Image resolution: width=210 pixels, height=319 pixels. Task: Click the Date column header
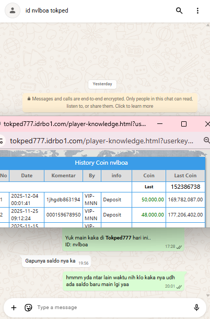click(x=27, y=176)
